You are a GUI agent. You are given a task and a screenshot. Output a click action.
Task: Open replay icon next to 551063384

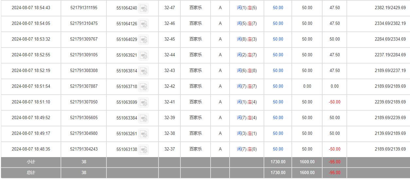tap(143, 118)
